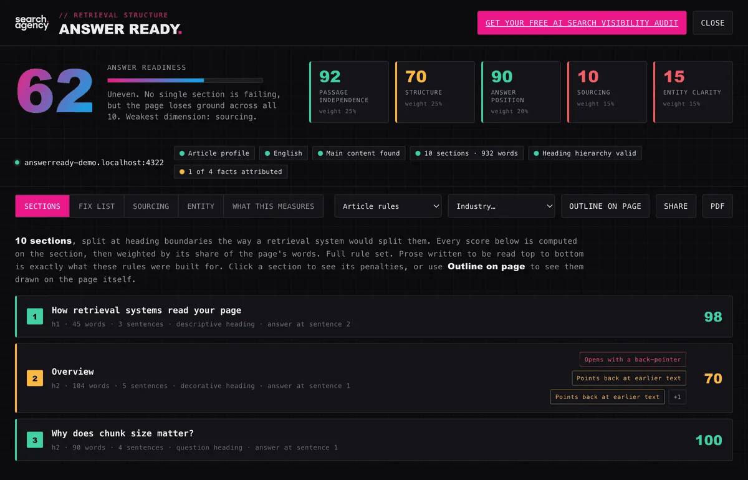Expand 'Why does chunk size matter?' section
The height and width of the screenshot is (480, 748).
(374, 440)
